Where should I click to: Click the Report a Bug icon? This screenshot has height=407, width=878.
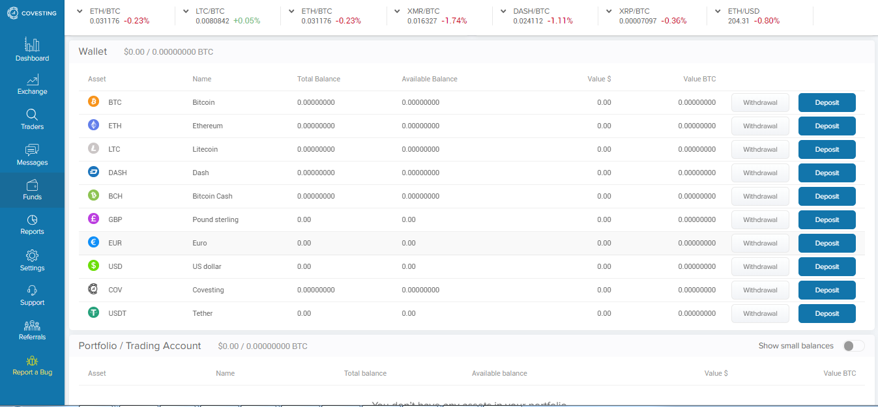[32, 360]
